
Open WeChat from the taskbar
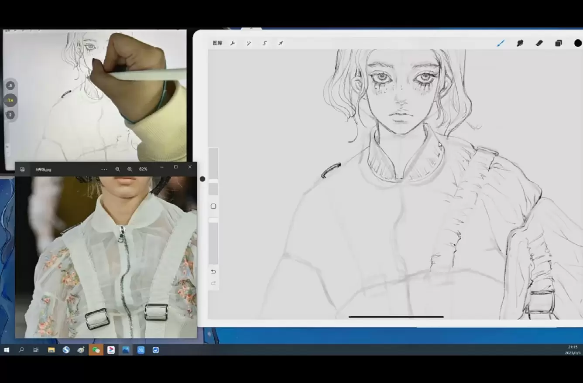point(96,350)
